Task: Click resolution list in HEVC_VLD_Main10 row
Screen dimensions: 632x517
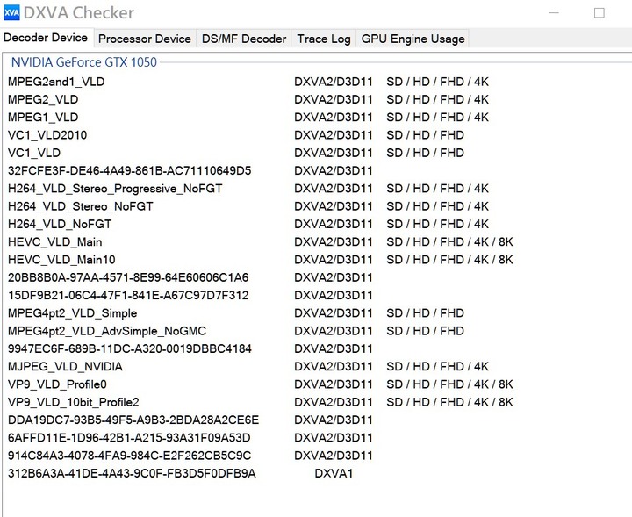Action: 449,260
